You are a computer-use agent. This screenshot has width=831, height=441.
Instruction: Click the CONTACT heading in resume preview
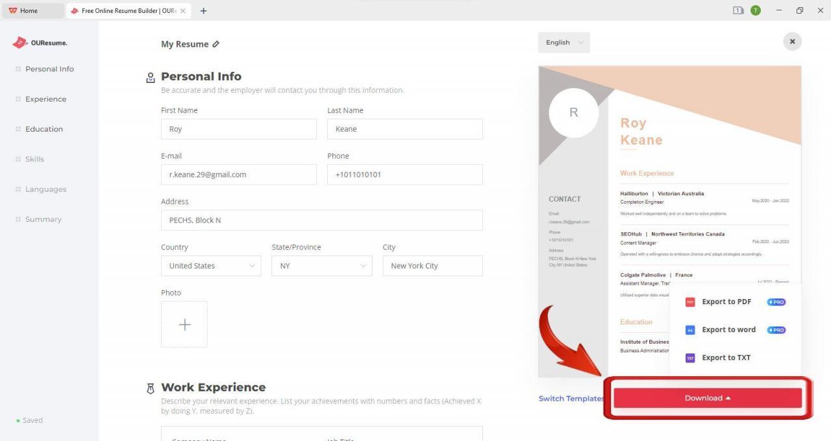click(565, 199)
